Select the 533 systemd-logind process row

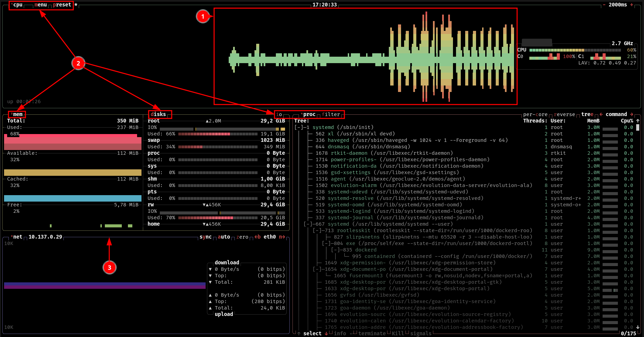pos(464,211)
